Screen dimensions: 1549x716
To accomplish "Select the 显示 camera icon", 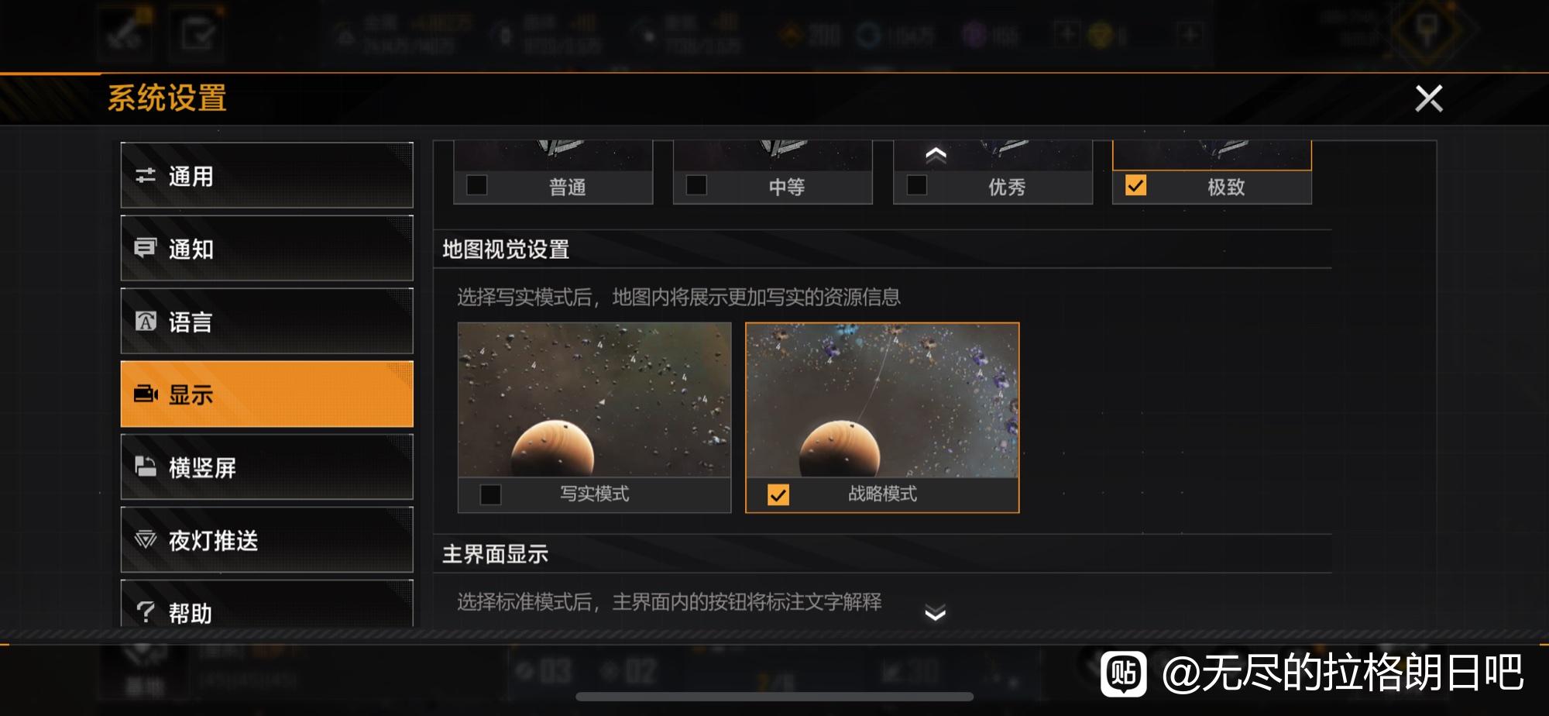I will (x=146, y=394).
